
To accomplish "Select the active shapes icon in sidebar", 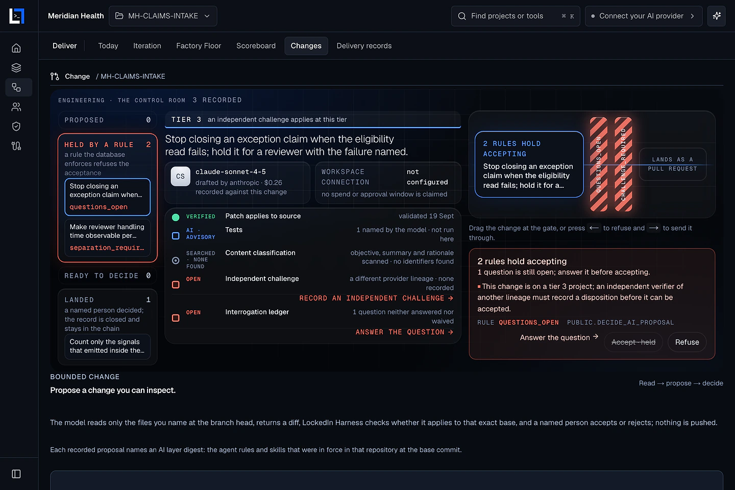I will coord(16,87).
